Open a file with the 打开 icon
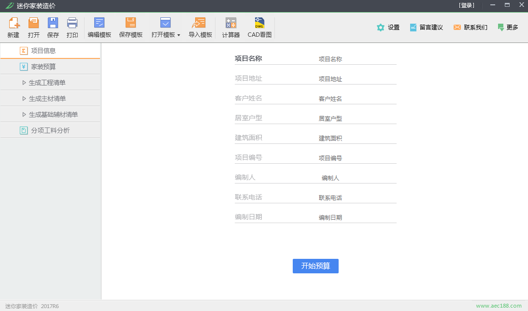Screen dimensions: 528x311 pyautogui.click(x=33, y=23)
